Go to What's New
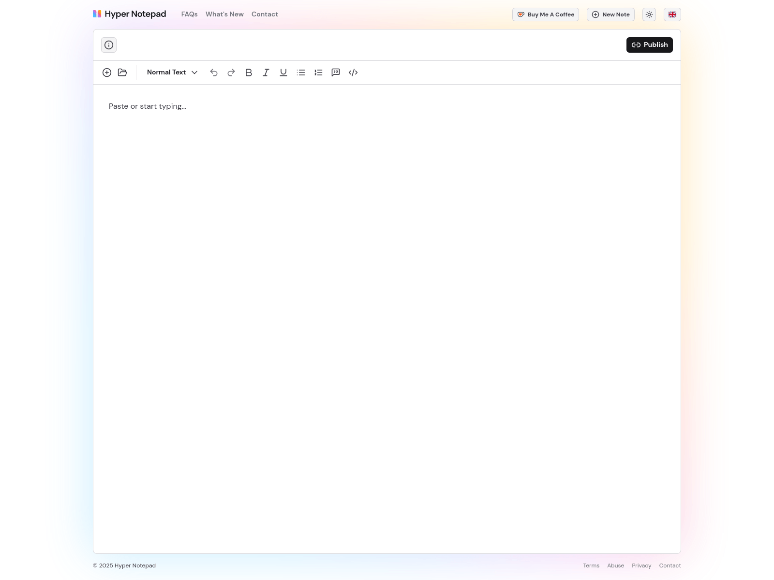Image resolution: width=774 pixels, height=580 pixels. (224, 14)
